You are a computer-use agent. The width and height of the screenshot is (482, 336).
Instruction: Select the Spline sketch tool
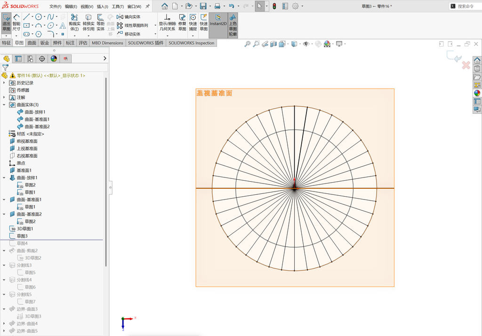(x=51, y=17)
